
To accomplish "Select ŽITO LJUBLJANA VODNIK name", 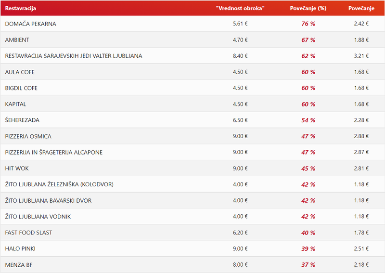I will [x=38, y=217].
